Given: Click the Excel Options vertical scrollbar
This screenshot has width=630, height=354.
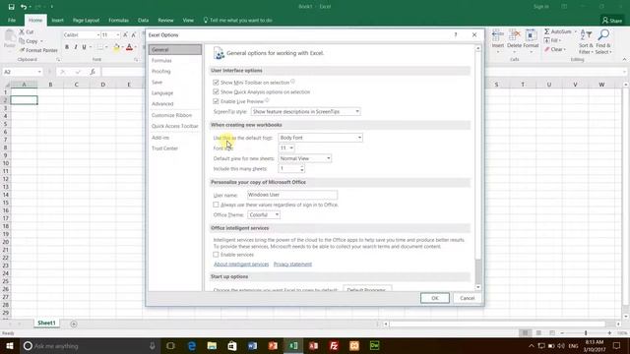Looking at the screenshot, I should coord(477,168).
